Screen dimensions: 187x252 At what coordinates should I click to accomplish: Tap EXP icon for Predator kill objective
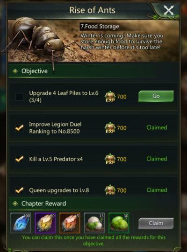(110, 159)
